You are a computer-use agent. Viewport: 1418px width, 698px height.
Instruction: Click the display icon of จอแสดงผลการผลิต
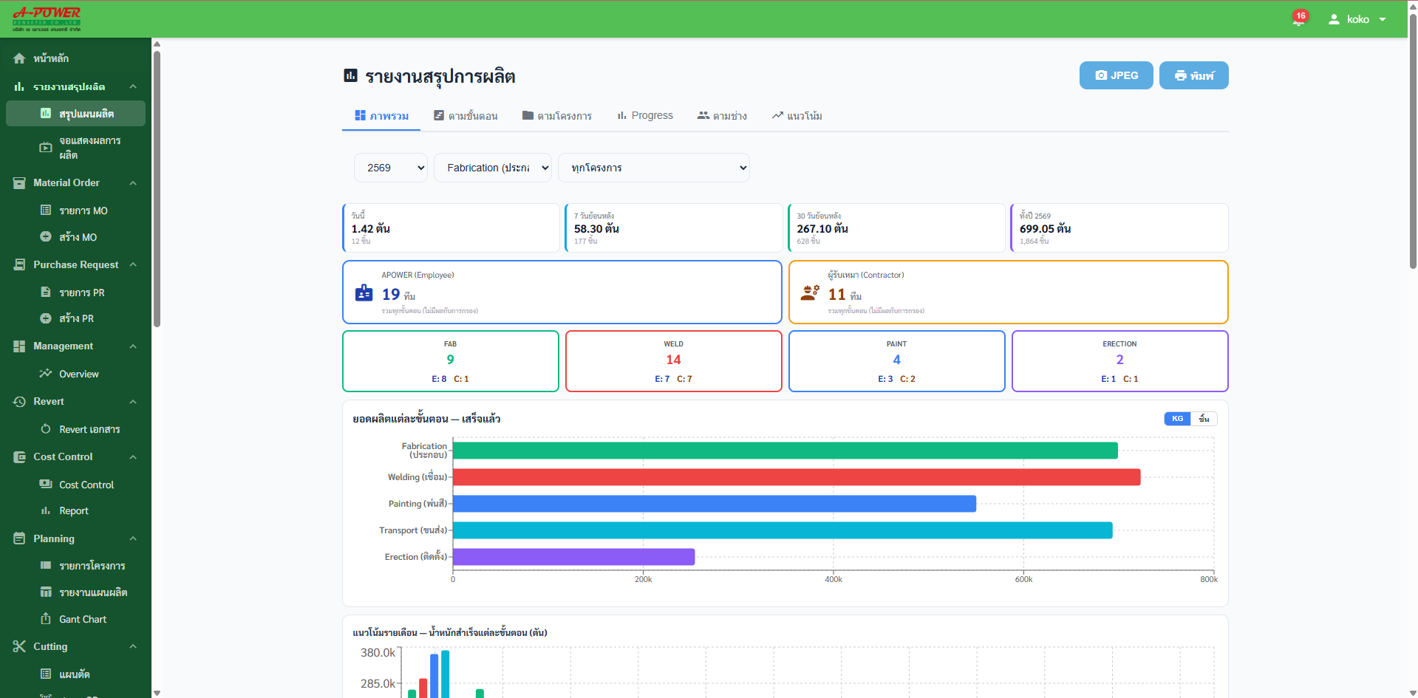(x=46, y=148)
